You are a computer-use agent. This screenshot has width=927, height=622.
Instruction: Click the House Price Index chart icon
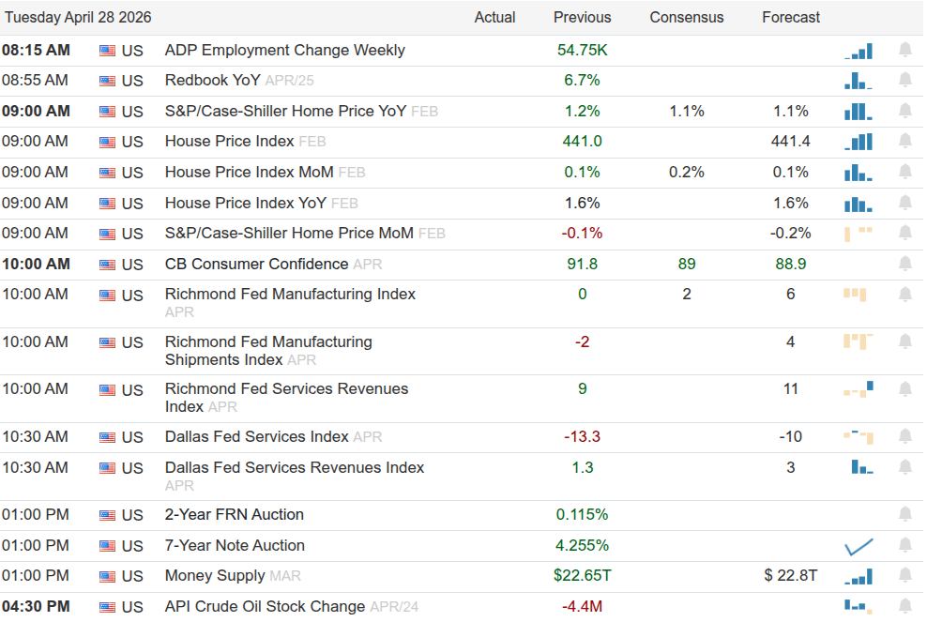coord(859,142)
